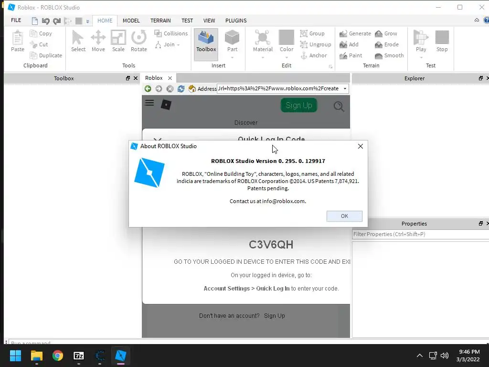
Task: Open 7-Zip from the taskbar
Action: [79, 356]
